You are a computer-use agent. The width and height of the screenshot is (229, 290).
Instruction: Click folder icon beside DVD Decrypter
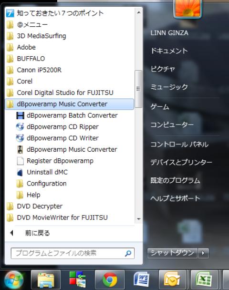[x=10, y=206]
